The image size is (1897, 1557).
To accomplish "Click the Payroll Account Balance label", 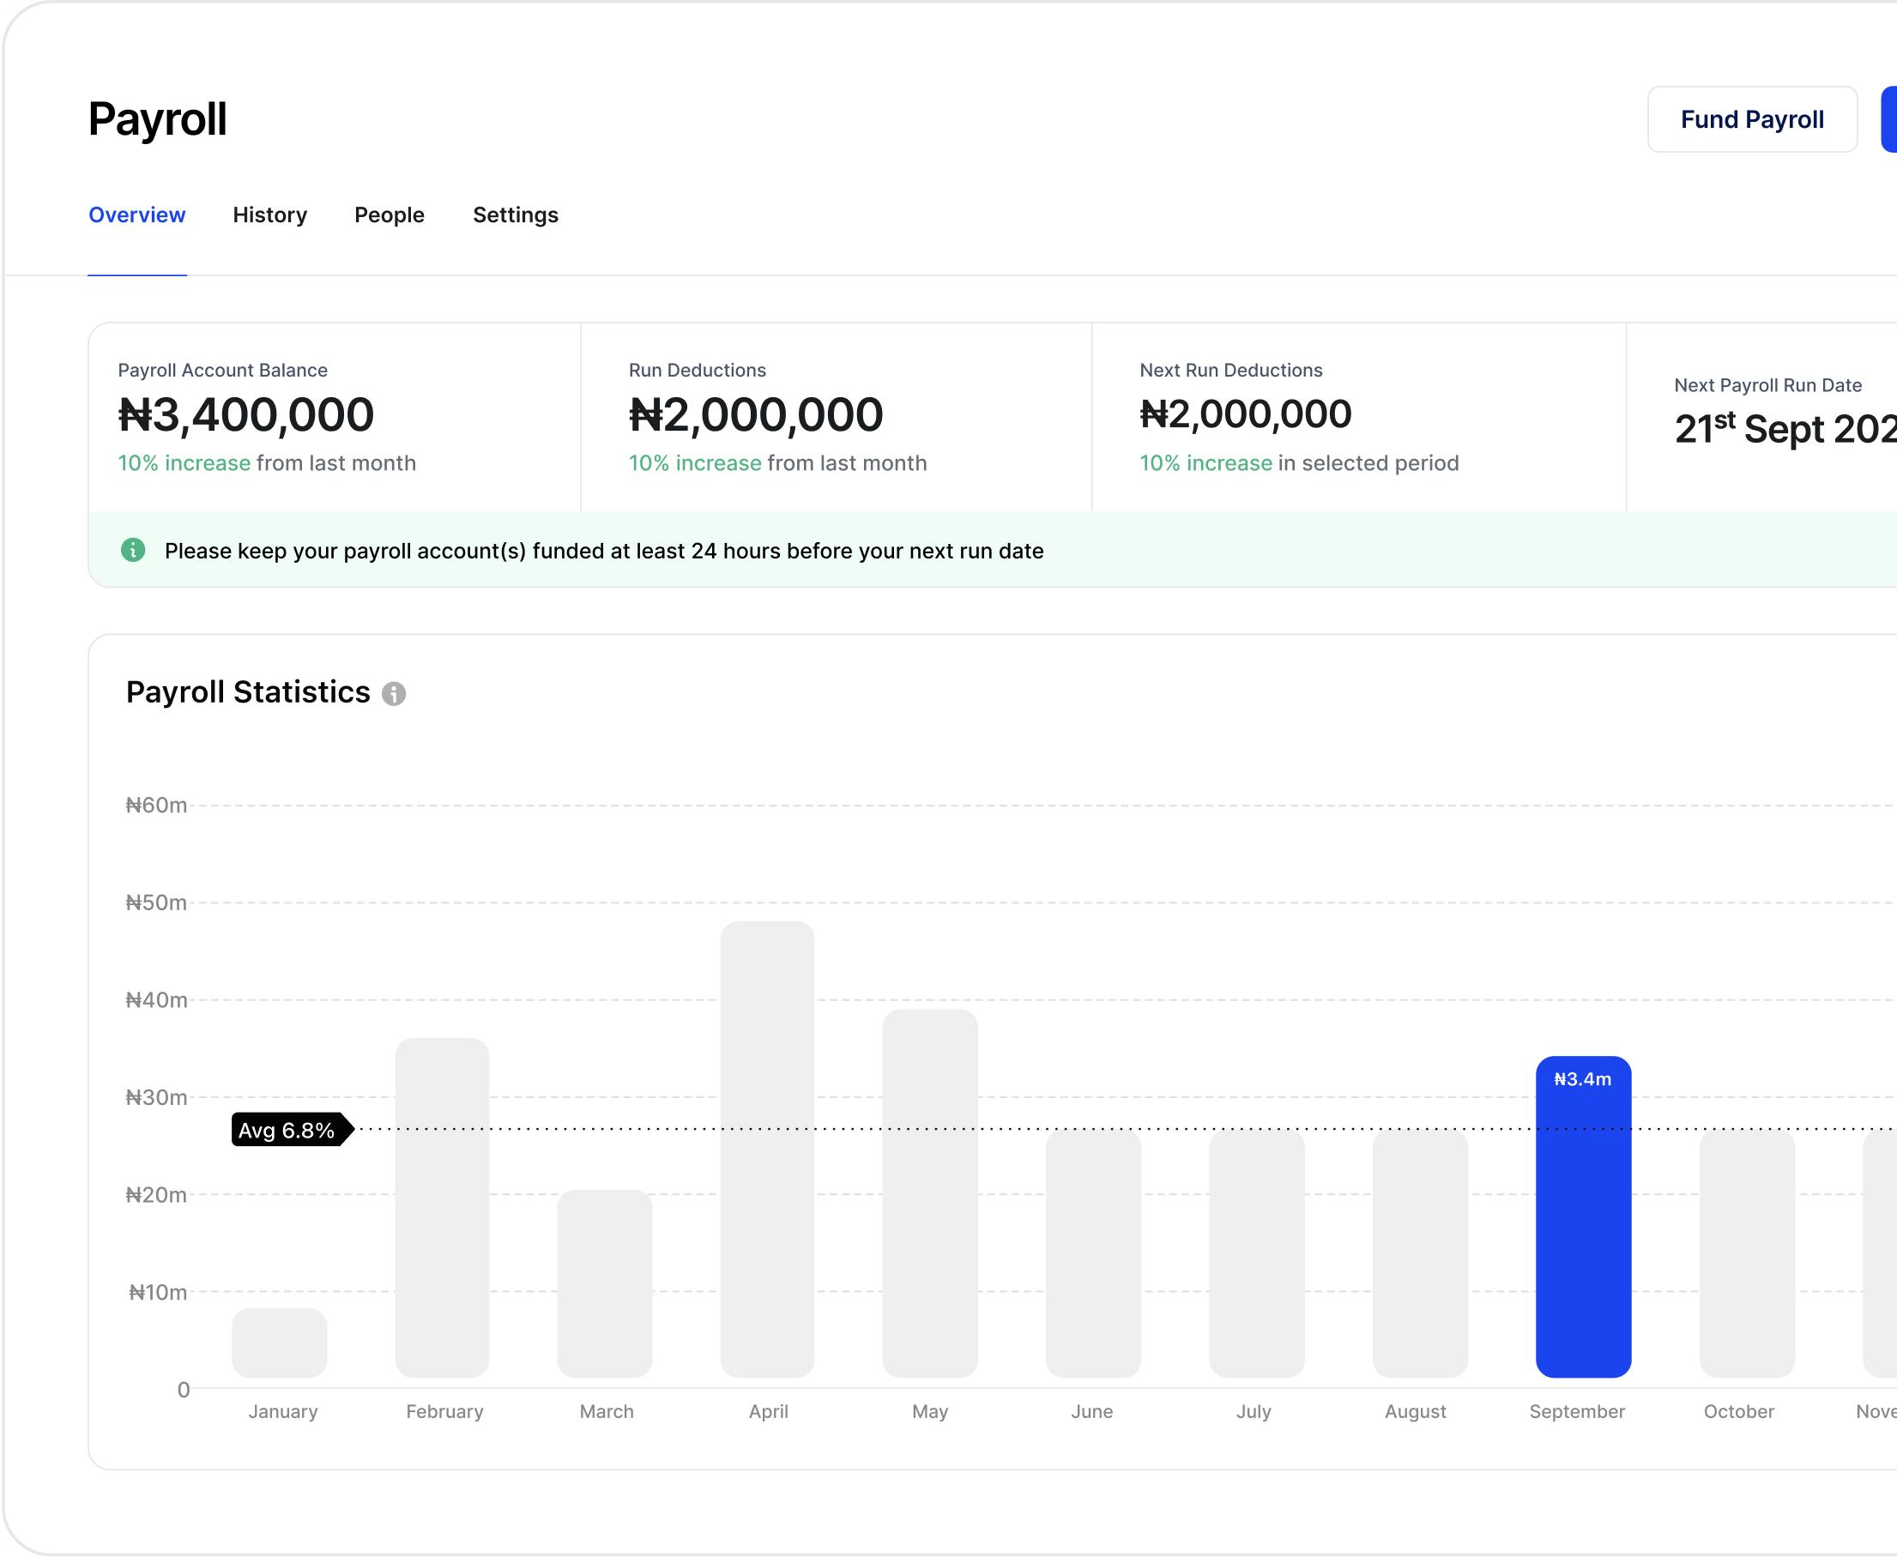I will pyautogui.click(x=222, y=371).
